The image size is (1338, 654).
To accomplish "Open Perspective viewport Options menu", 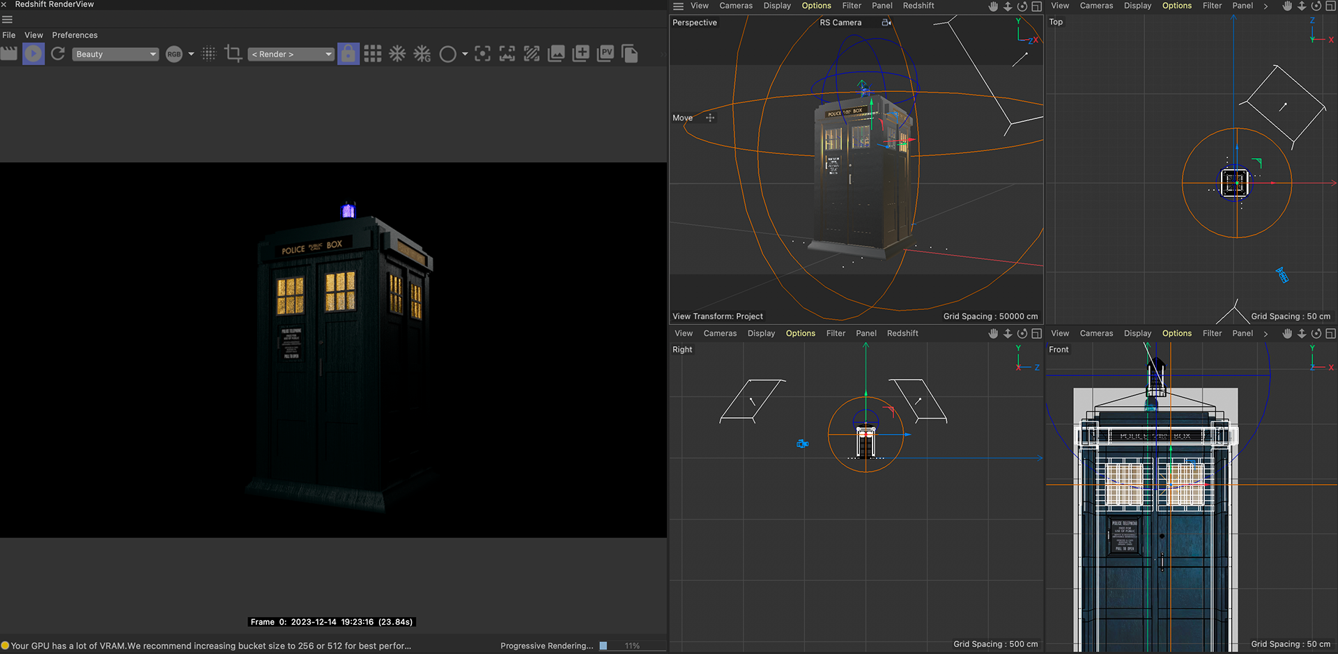I will click(817, 6).
